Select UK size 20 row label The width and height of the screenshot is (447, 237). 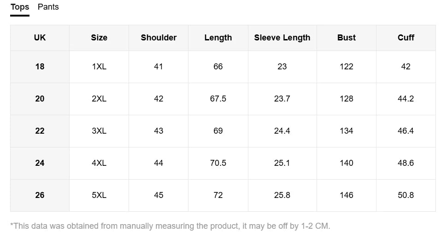tap(40, 99)
